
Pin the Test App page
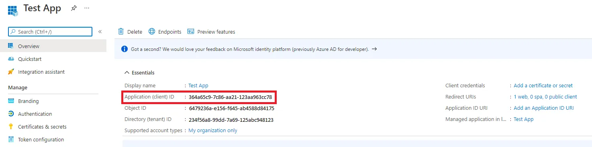[x=74, y=8]
